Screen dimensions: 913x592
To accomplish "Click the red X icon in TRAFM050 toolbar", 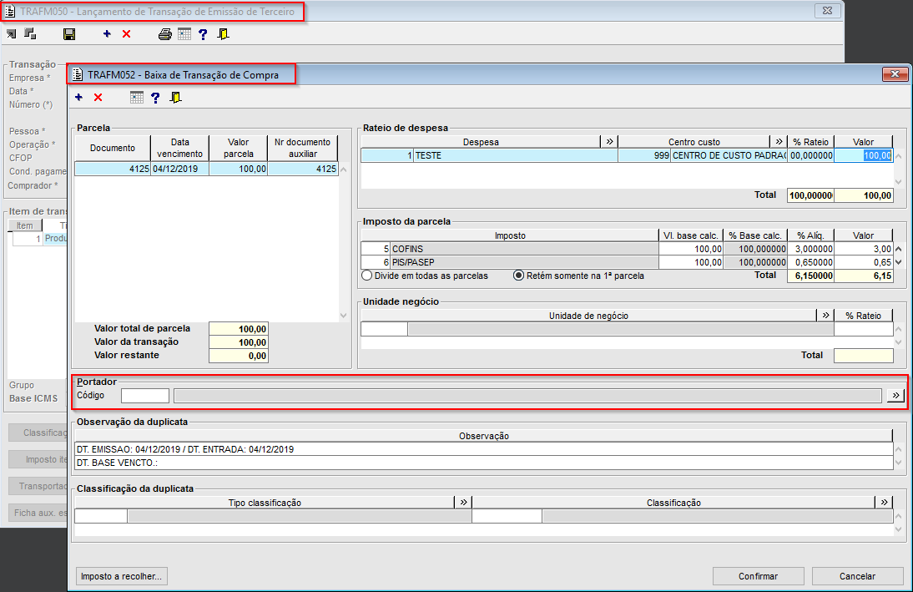I will (x=126, y=33).
